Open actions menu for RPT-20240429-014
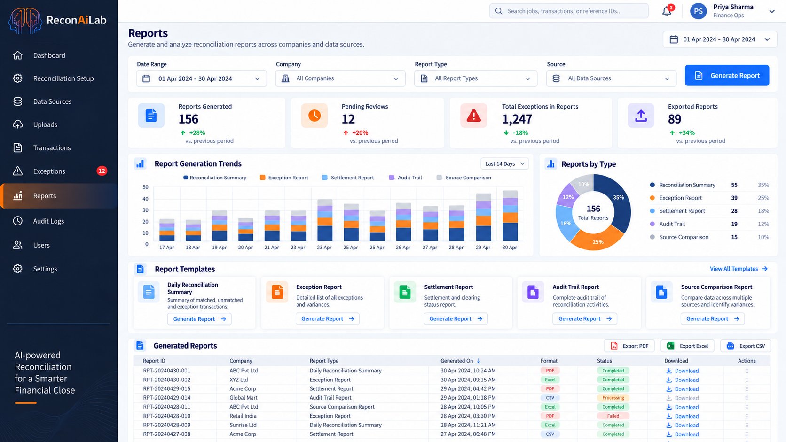This screenshot has width=786, height=442. 747,398
